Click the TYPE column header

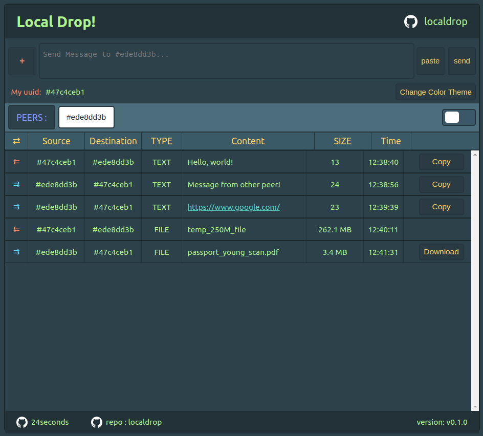pos(161,141)
